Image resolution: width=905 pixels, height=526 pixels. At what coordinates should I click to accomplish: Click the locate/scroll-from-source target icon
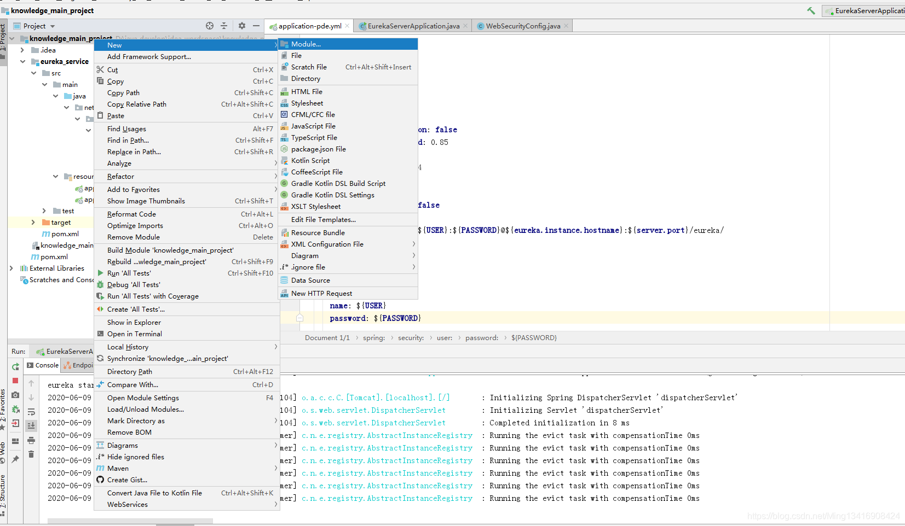pos(210,26)
